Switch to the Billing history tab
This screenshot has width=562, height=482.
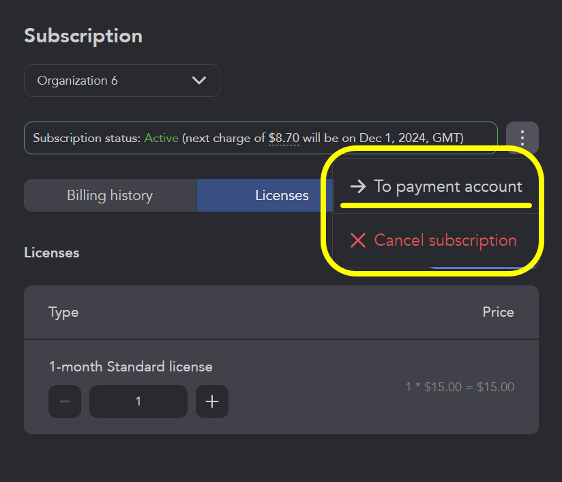[109, 195]
